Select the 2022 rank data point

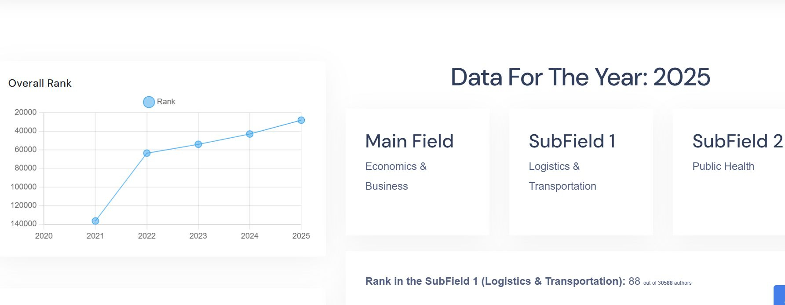tap(147, 153)
